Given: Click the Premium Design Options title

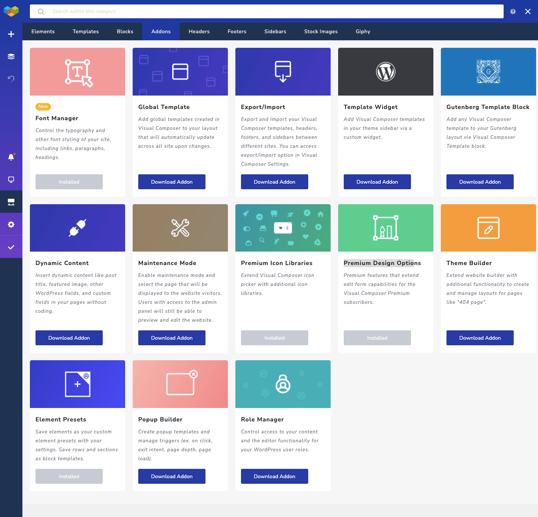Looking at the screenshot, I should point(382,263).
